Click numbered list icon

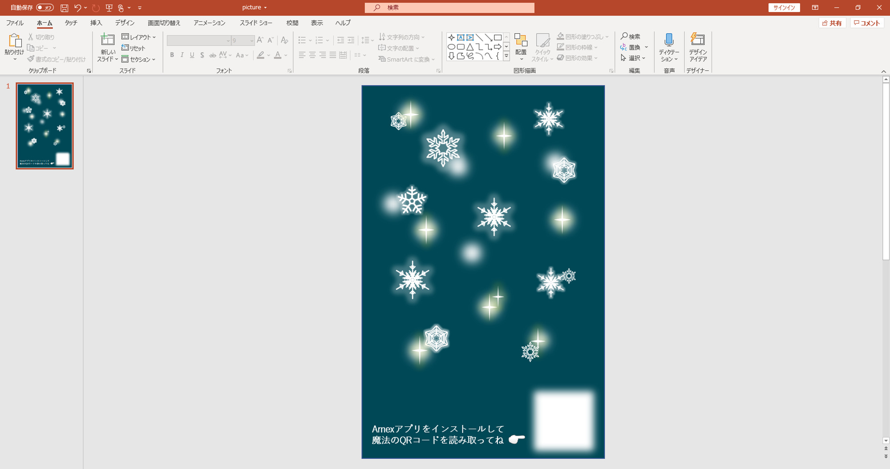click(x=319, y=40)
